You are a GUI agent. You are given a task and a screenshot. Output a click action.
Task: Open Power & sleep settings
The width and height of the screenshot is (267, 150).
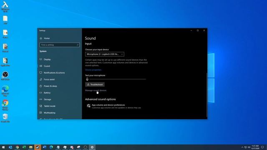[x=50, y=86]
